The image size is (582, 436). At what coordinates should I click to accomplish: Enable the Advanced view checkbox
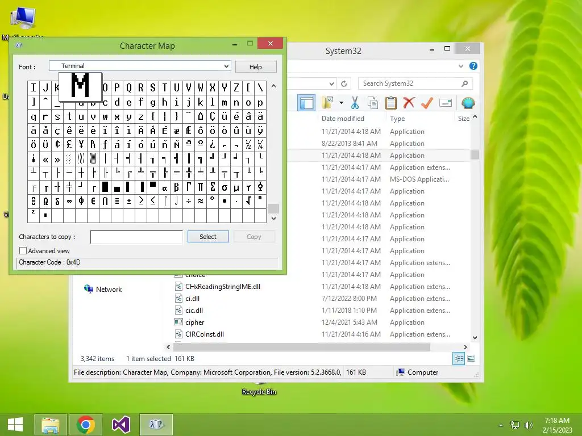point(23,250)
